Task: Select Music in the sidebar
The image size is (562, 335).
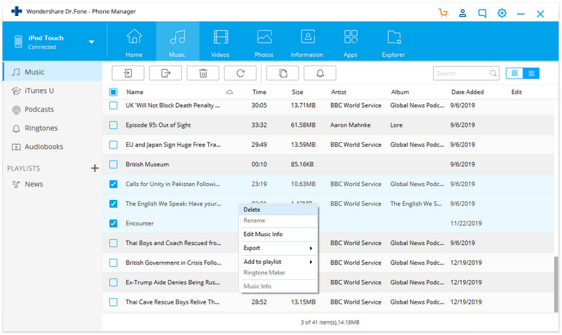Action: pos(52,72)
